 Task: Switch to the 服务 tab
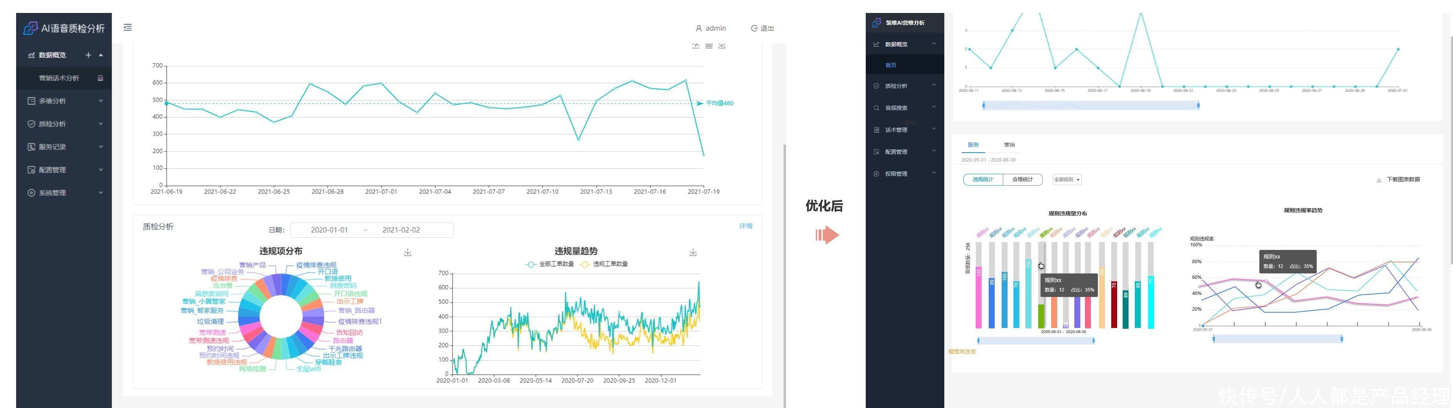(x=973, y=145)
